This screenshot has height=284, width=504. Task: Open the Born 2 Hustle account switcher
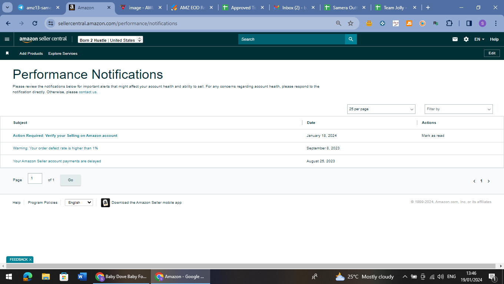click(110, 40)
